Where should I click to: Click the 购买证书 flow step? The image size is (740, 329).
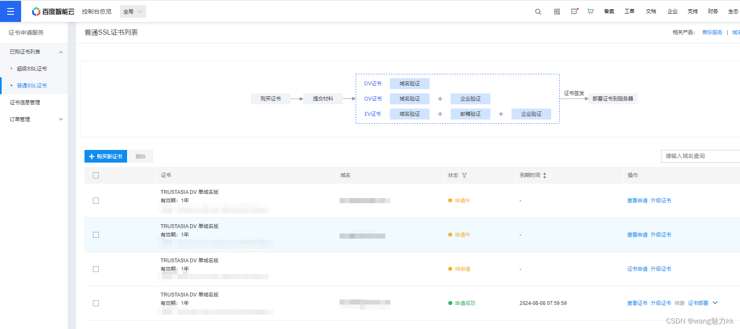coord(271,99)
